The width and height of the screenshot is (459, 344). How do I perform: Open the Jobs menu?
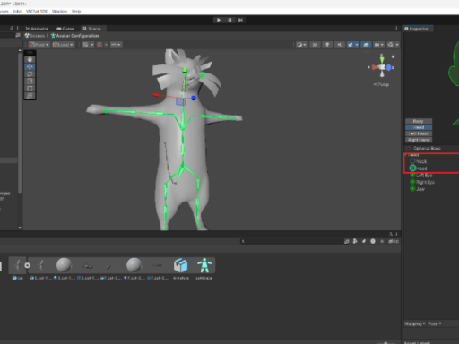(17, 11)
